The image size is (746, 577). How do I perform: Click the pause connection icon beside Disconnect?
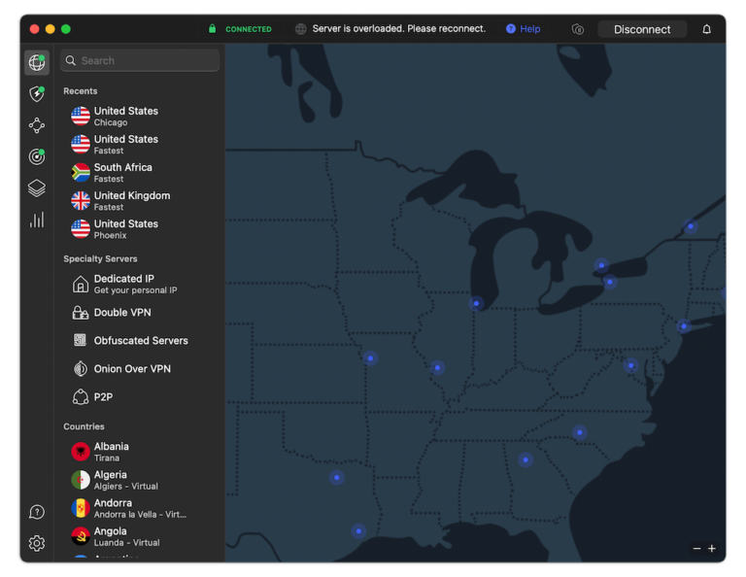578,29
